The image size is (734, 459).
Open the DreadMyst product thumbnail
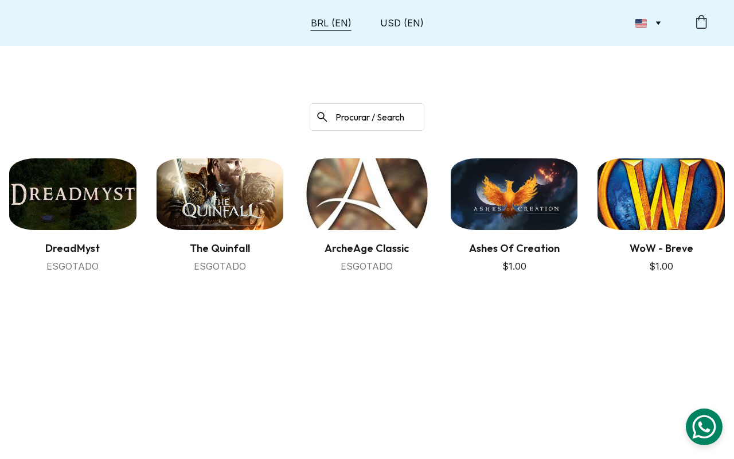73,194
